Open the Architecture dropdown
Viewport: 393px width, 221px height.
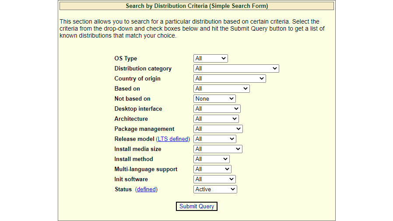coord(216,119)
